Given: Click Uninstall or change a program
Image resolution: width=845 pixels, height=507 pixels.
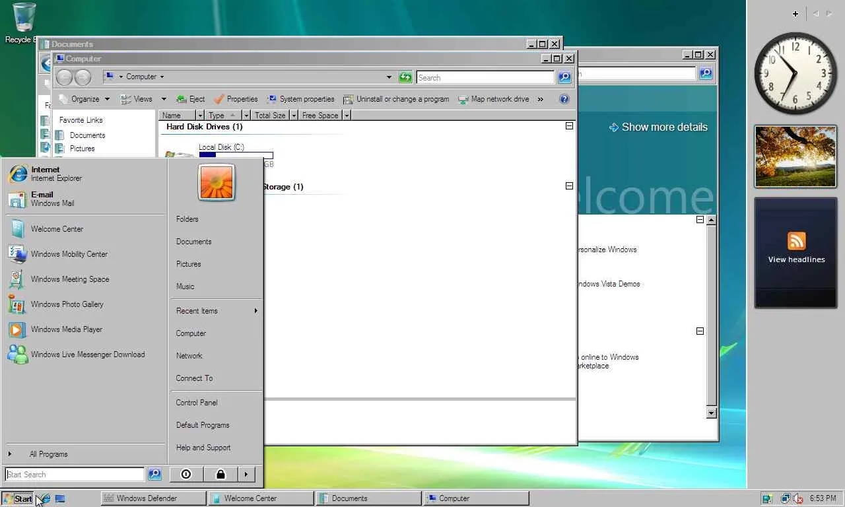Looking at the screenshot, I should click(396, 99).
